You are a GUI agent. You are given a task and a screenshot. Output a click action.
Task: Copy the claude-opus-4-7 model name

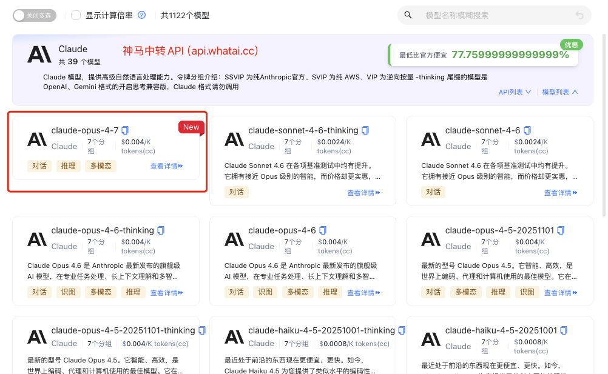point(125,130)
